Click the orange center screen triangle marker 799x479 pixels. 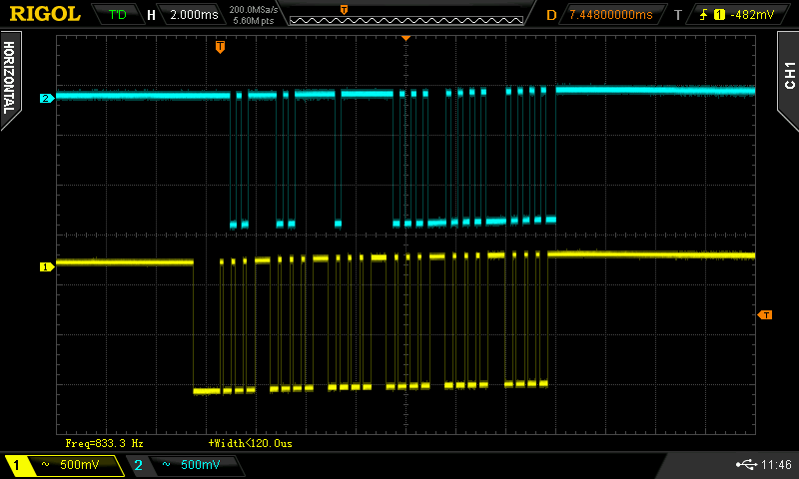click(405, 38)
